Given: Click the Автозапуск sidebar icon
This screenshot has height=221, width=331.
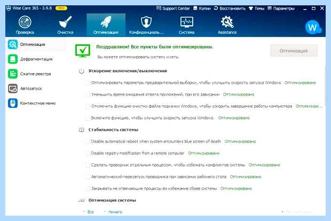Looking at the screenshot, I should point(13,89).
